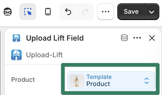Viewport: 162px width, 95px height.
Task: Click the small Upload Lift Field block icon
Action: coord(16,38)
